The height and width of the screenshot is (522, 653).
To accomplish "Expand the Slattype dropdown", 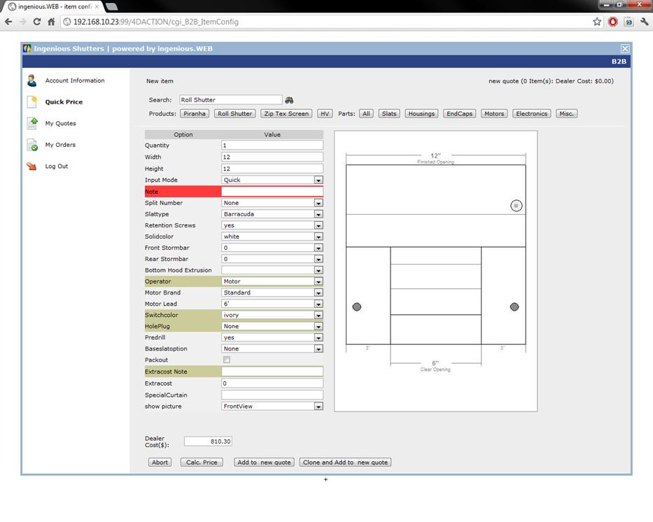I will click(x=318, y=214).
